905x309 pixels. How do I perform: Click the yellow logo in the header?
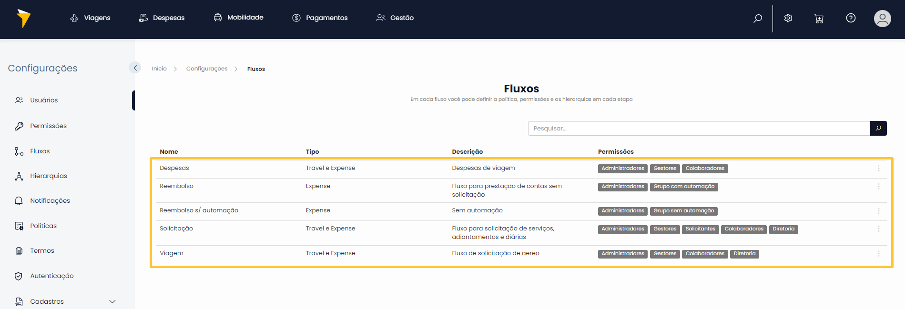23,18
